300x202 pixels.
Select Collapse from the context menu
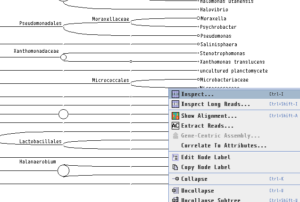(x=234, y=179)
